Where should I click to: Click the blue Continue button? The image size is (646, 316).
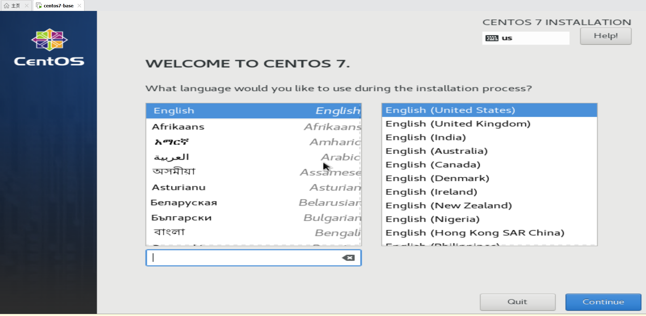[603, 302]
